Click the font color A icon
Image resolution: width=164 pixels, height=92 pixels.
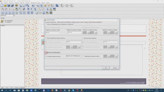pyautogui.click(x=51, y=9)
